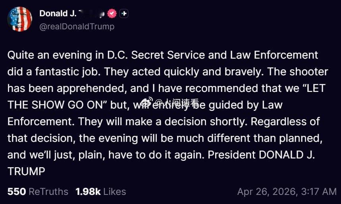Show the 1.98k Likes list
This screenshot has width=341, height=204.
[x=100, y=192]
